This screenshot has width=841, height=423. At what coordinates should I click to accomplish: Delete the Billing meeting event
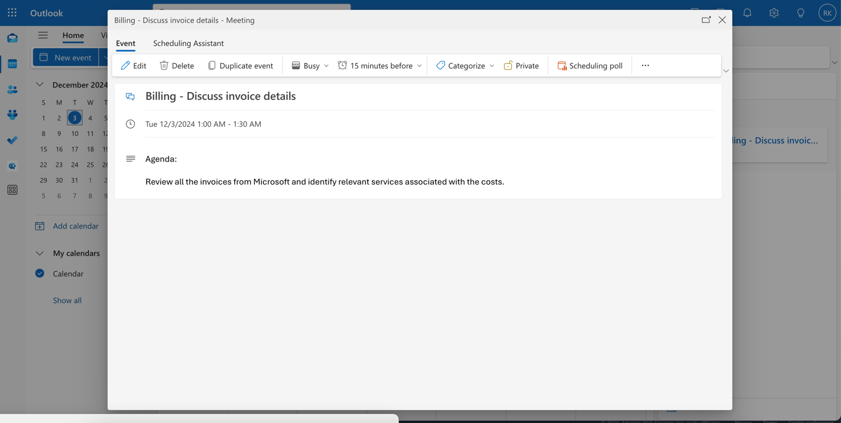pos(177,66)
